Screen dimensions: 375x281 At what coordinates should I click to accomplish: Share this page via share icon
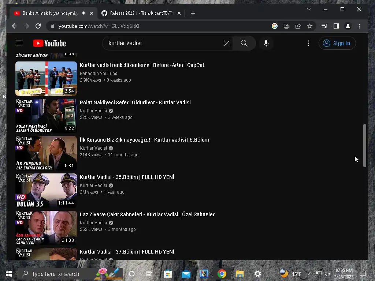pos(298,26)
